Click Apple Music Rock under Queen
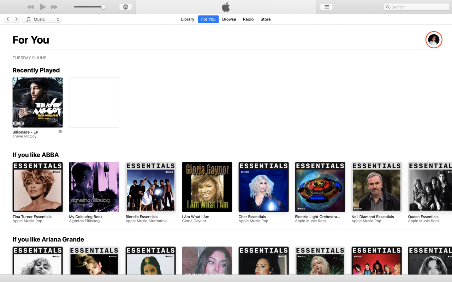 (x=424, y=221)
